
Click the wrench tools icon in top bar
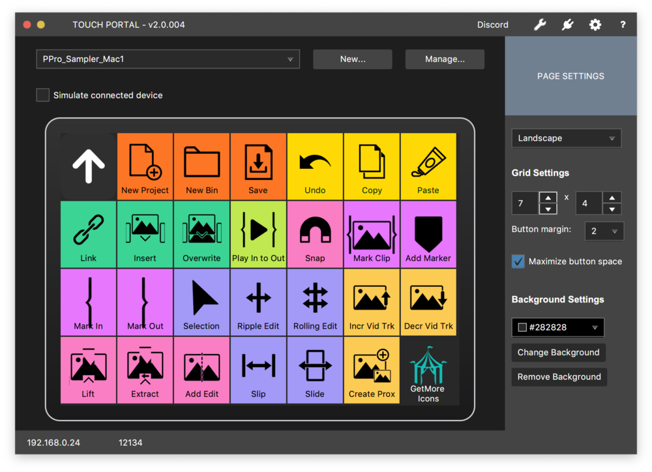[x=540, y=24]
